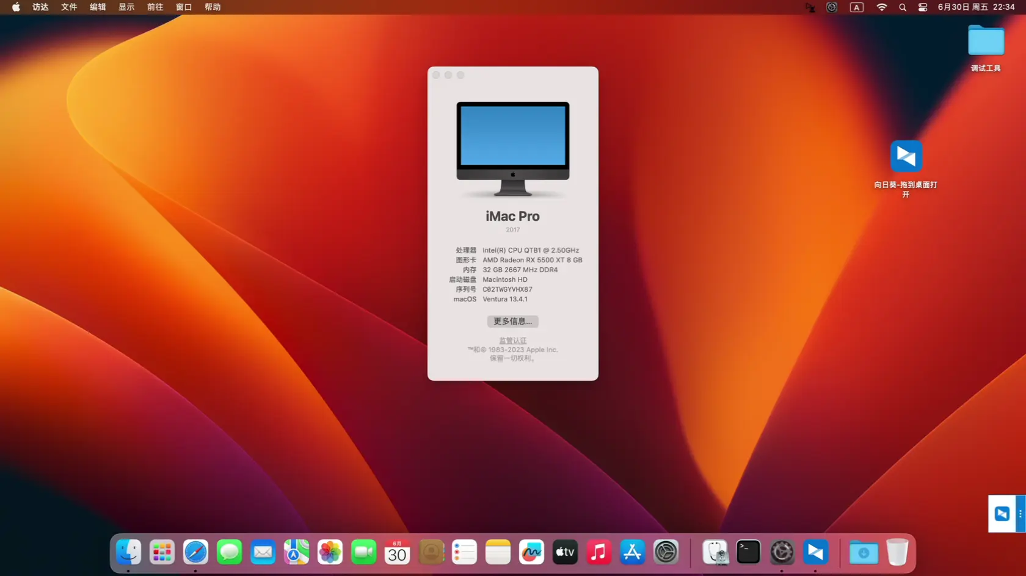The image size is (1026, 576).
Task: Open the Music app
Action: 598,552
